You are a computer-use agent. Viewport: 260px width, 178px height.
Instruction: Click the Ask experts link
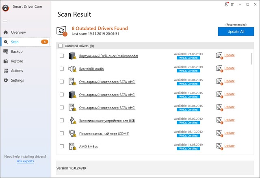(x=25, y=161)
